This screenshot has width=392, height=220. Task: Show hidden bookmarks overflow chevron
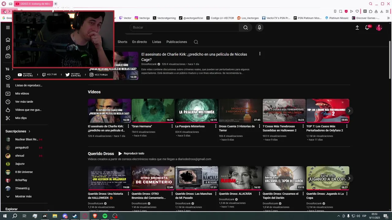tap(388, 18)
